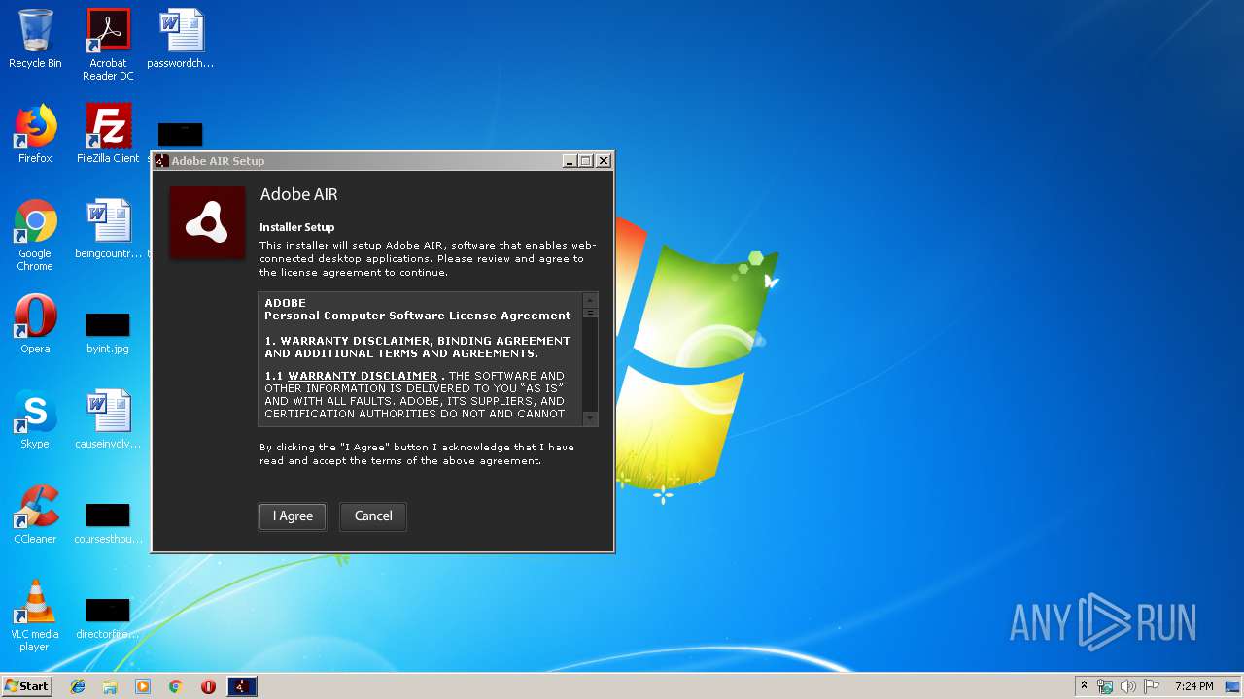The height and width of the screenshot is (699, 1244).
Task: Open the Windows Start menu
Action: [26, 686]
